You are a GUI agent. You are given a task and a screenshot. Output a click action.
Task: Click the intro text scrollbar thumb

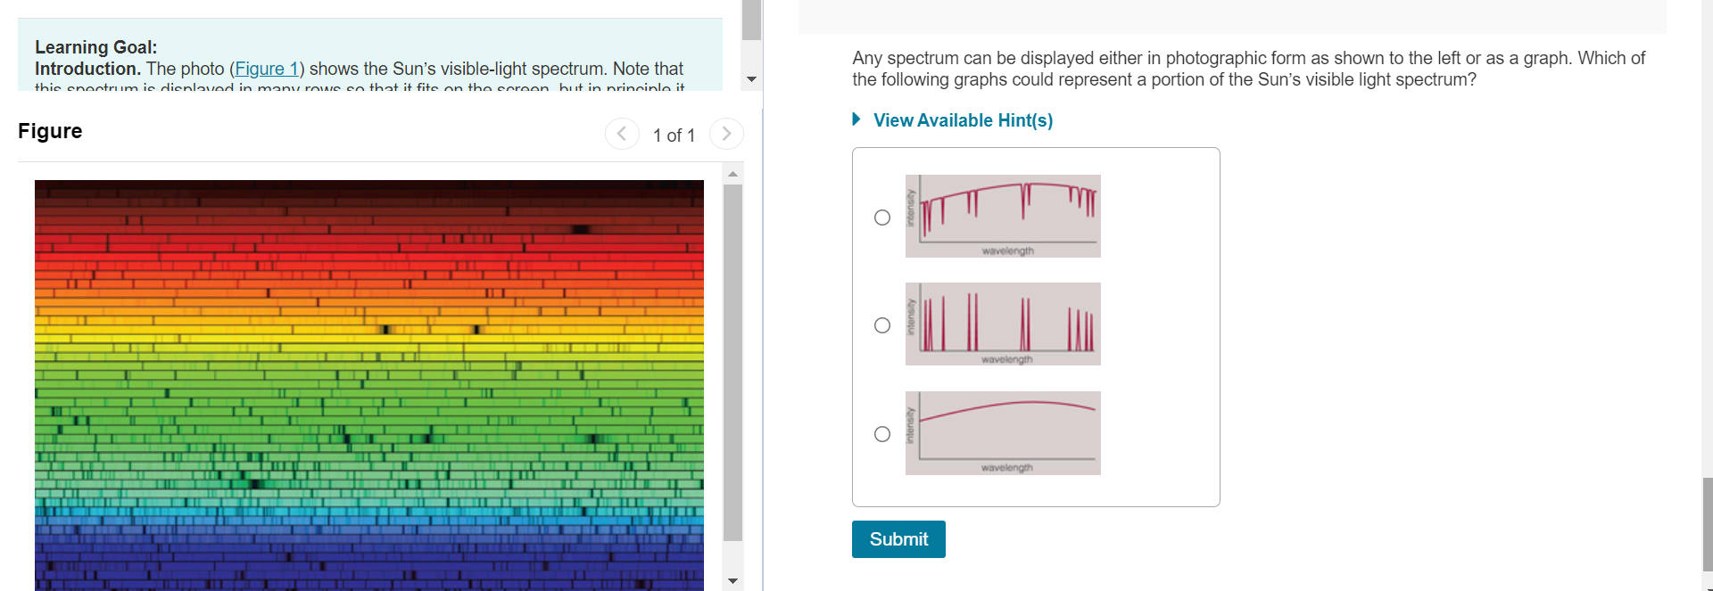(x=751, y=20)
